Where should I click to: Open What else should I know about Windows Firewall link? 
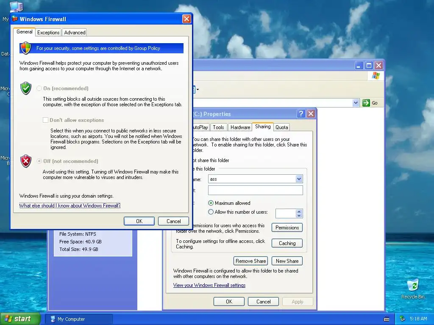click(70, 206)
